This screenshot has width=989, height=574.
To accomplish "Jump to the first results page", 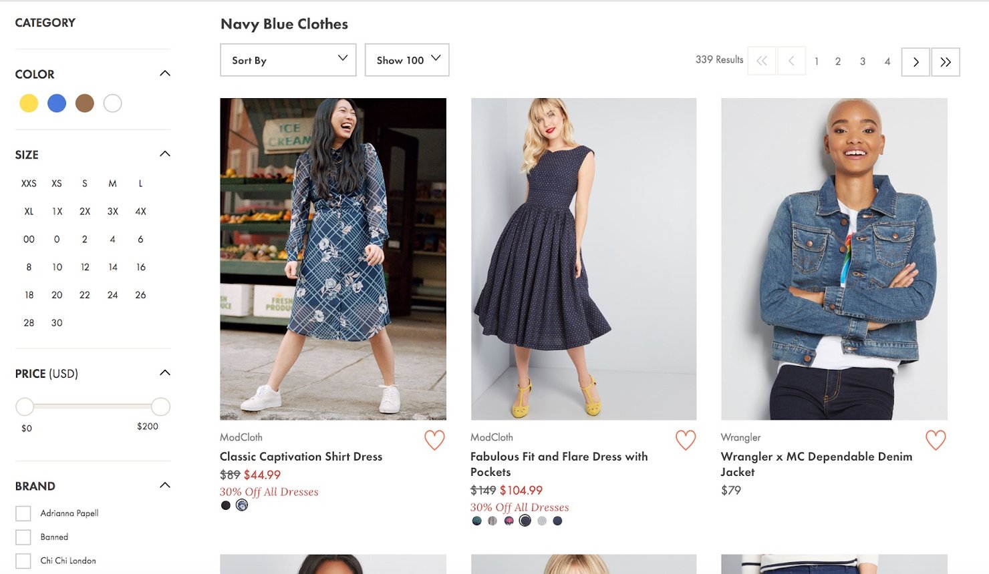I will coord(761,61).
